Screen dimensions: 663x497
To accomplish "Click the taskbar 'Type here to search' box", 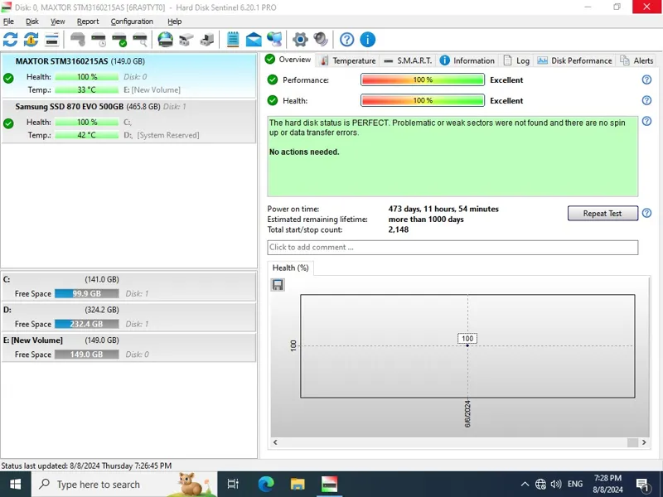I will 124,485.
